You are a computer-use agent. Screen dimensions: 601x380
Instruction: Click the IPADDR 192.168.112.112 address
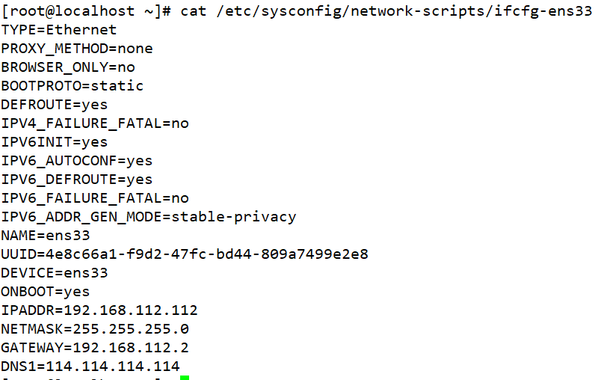point(131,310)
